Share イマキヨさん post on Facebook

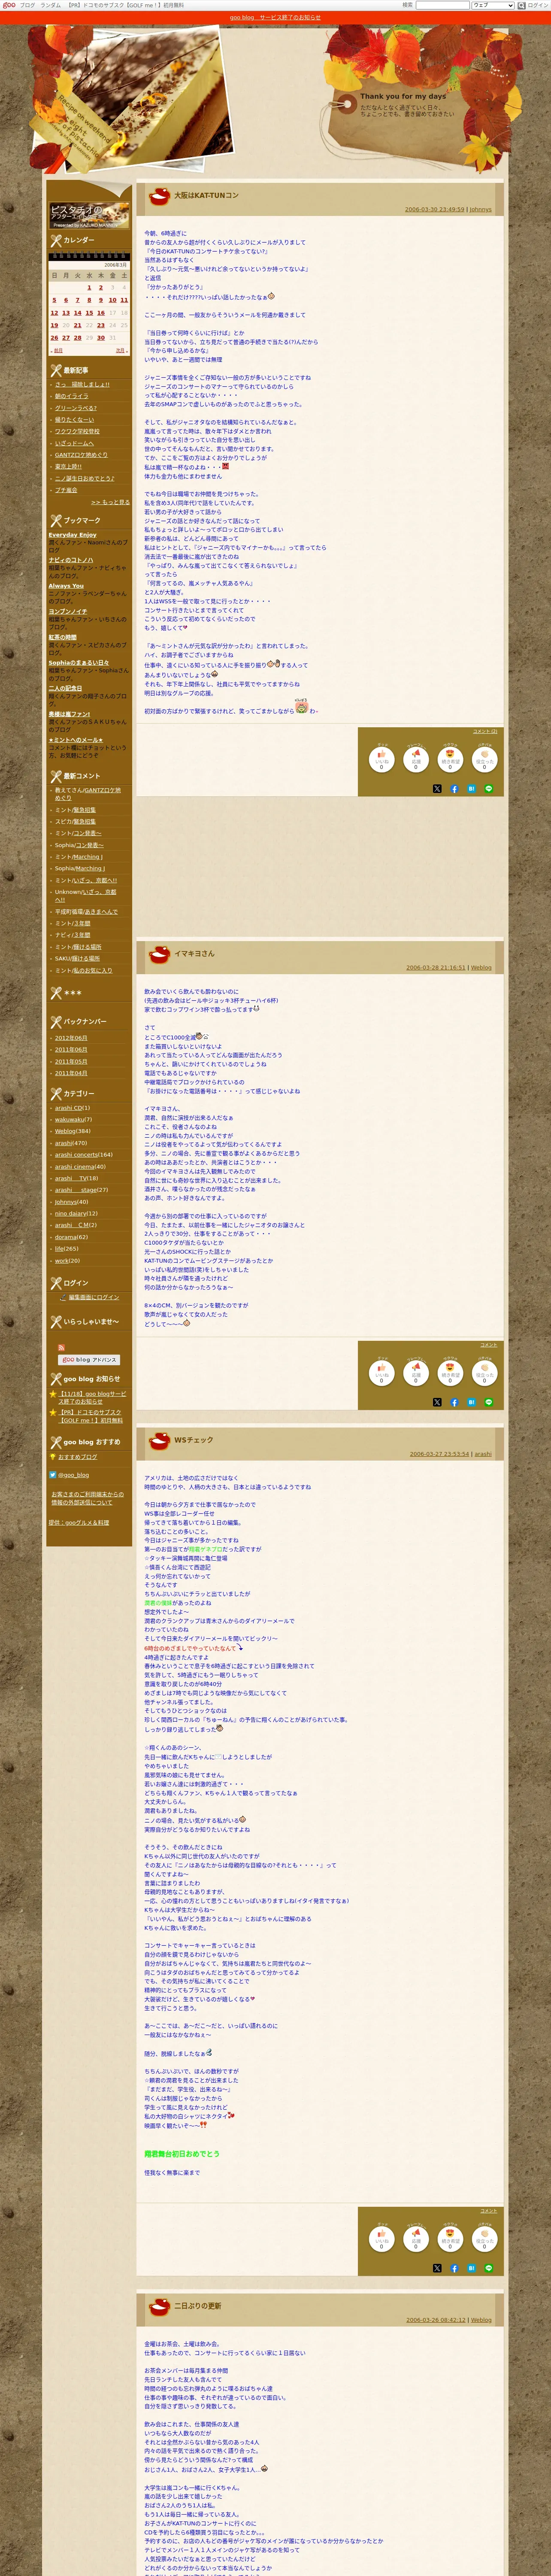tap(454, 1403)
